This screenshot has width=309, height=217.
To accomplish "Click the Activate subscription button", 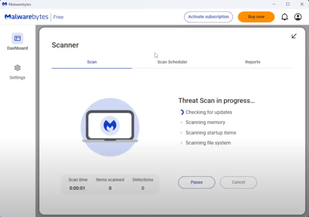I will [208, 17].
